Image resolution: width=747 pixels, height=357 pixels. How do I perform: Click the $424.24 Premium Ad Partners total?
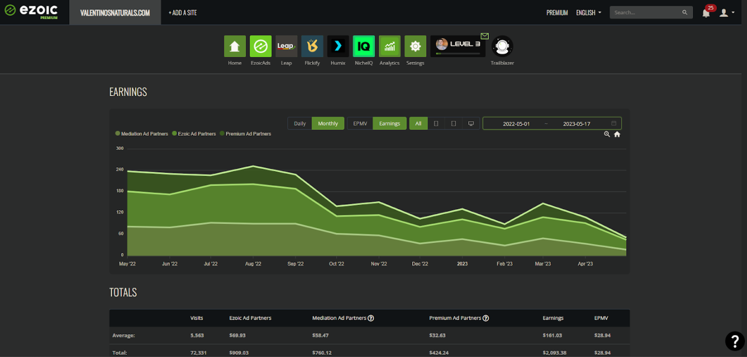coord(440,353)
